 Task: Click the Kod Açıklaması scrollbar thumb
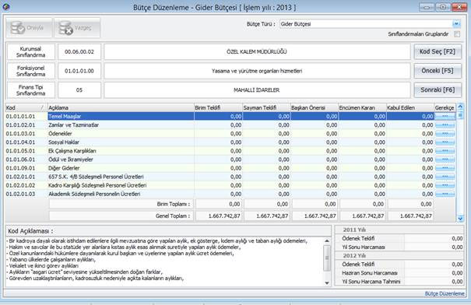click(327, 258)
